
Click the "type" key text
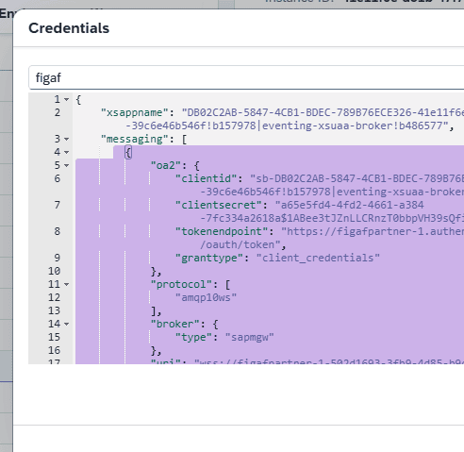(193, 337)
